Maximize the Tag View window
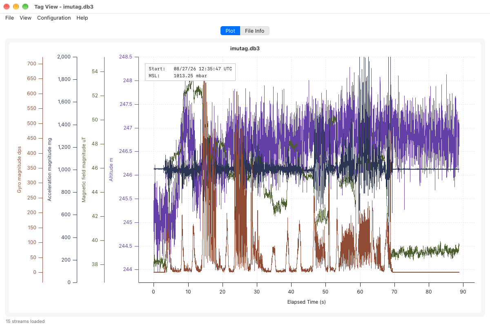The image size is (490, 327). tap(25, 7)
